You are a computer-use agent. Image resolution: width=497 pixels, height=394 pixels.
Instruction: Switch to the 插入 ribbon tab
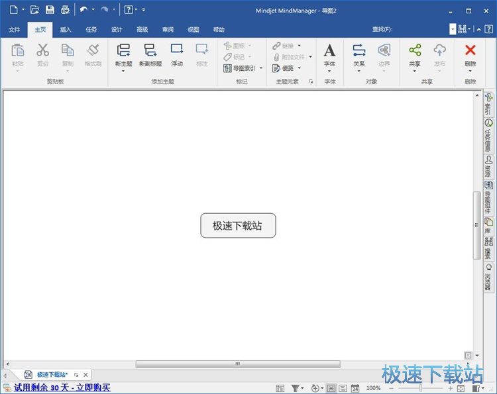tap(66, 30)
